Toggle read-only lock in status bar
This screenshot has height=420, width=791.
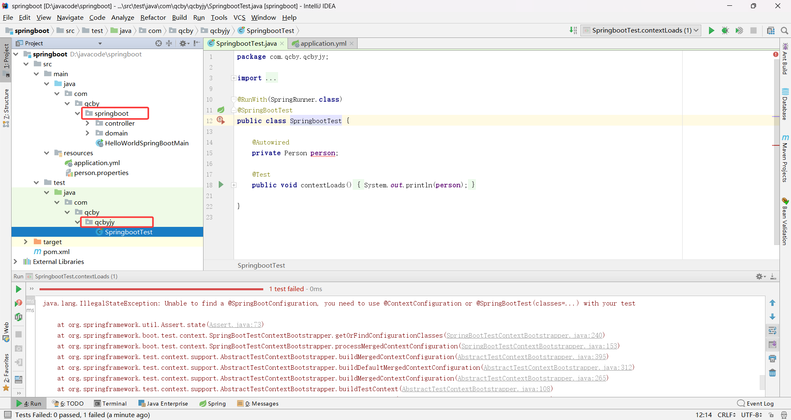tap(771, 415)
